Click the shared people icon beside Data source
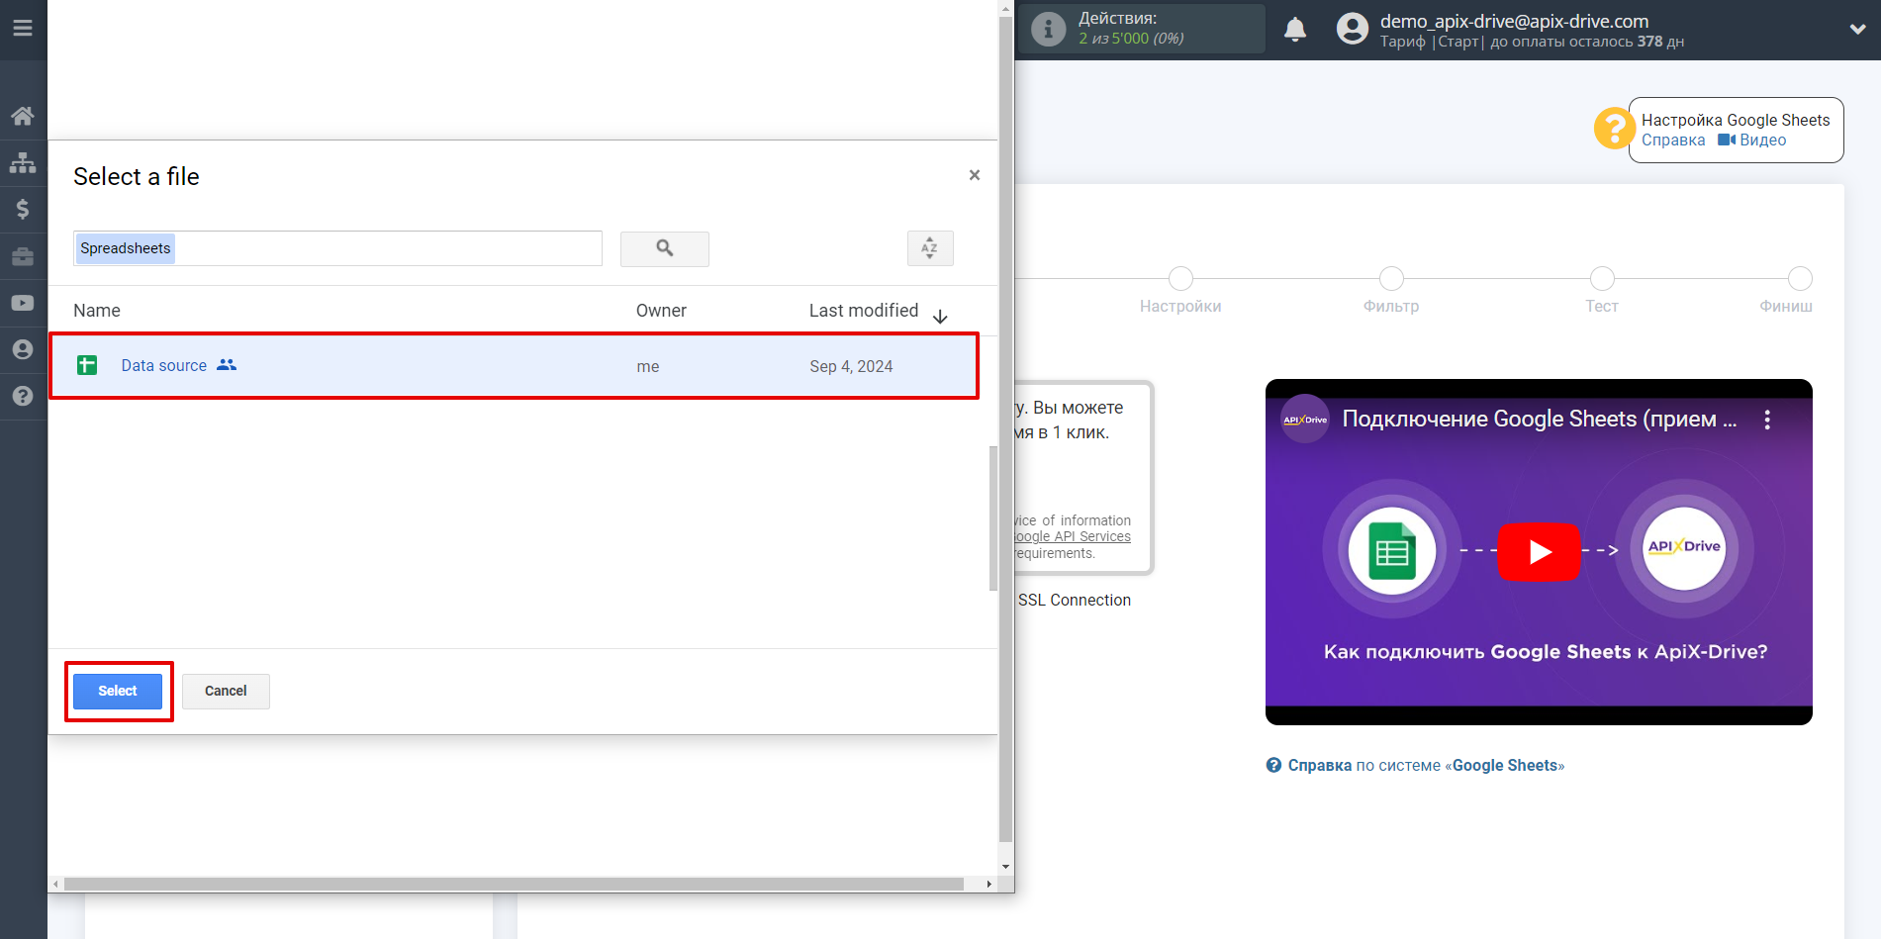The image size is (1881, 939). 227,364
